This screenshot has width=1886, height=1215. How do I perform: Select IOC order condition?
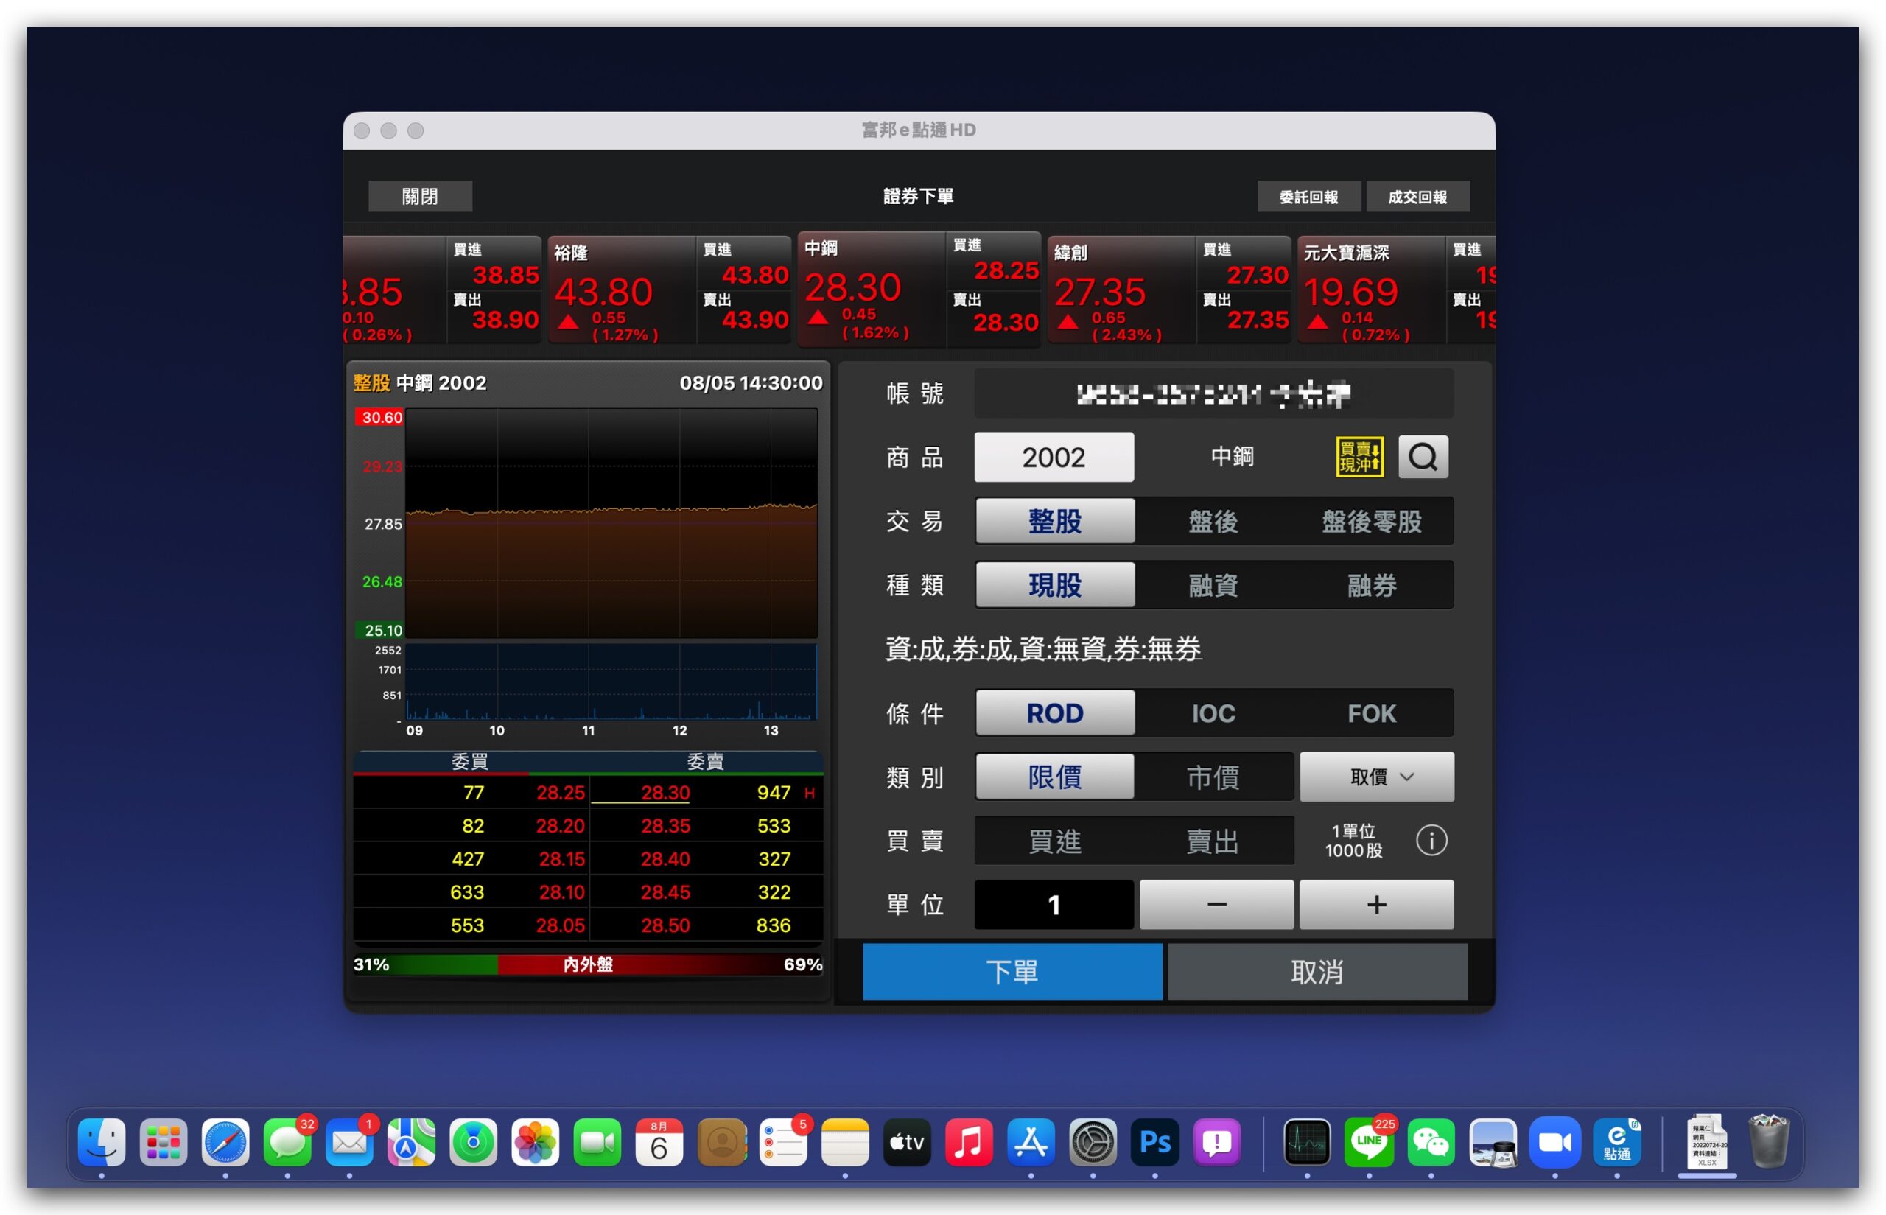point(1213,713)
